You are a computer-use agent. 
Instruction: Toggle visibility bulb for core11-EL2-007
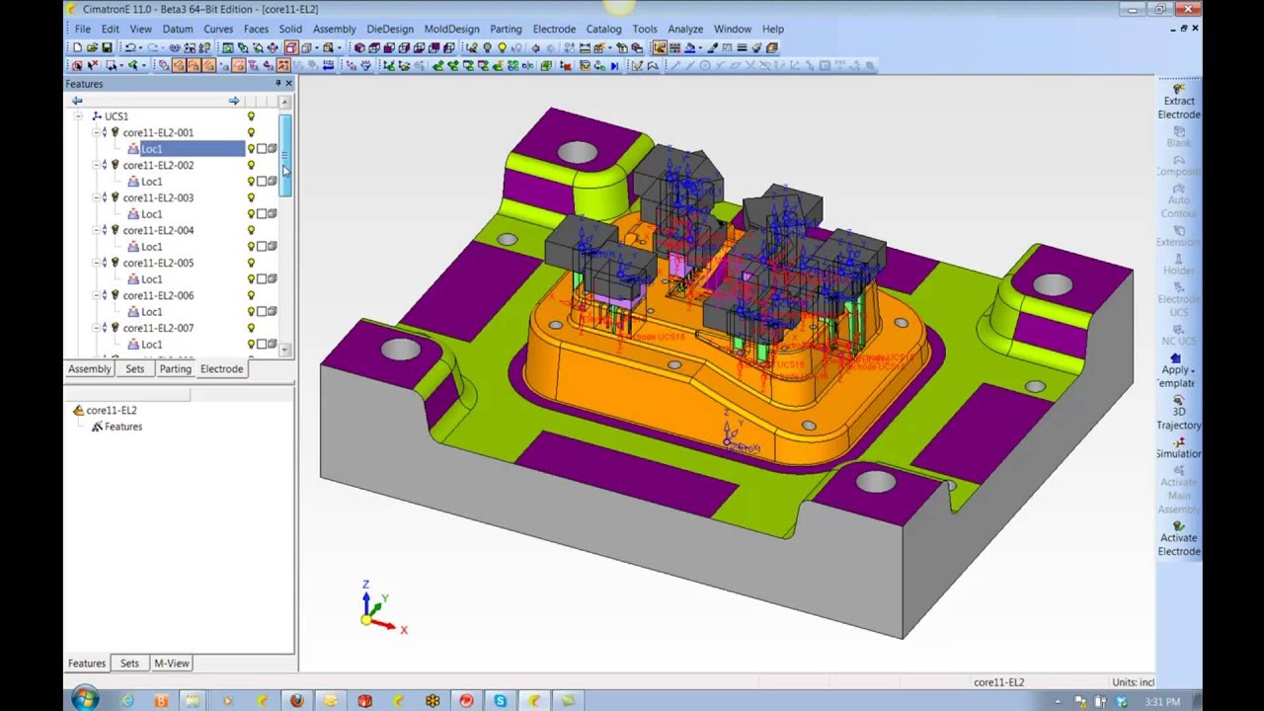coord(251,328)
